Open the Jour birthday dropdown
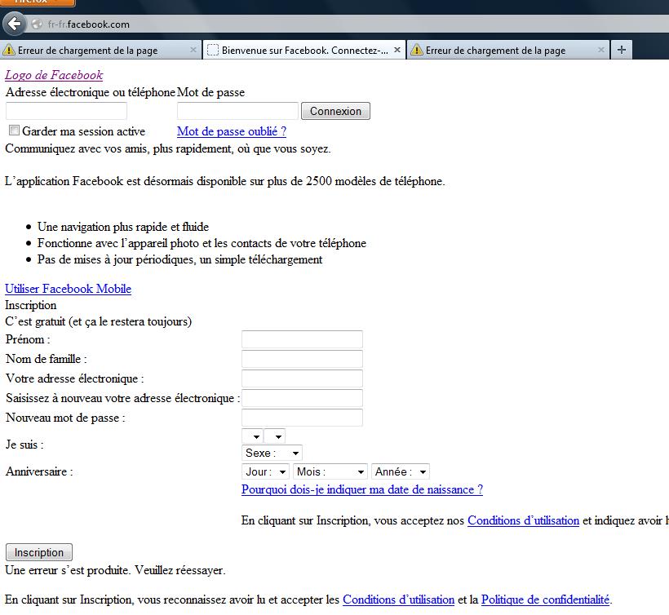669x615 pixels. pos(265,471)
